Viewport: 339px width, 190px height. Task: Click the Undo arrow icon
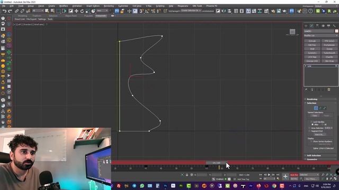pyautogui.click(x=4, y=11)
